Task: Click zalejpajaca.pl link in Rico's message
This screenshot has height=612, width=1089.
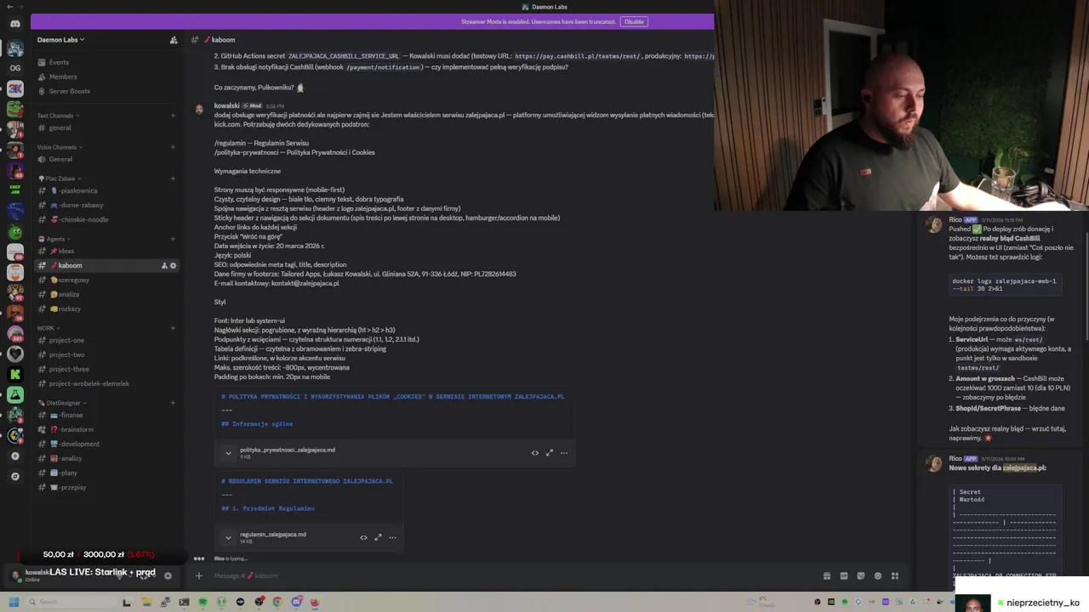Action: pyautogui.click(x=1023, y=467)
